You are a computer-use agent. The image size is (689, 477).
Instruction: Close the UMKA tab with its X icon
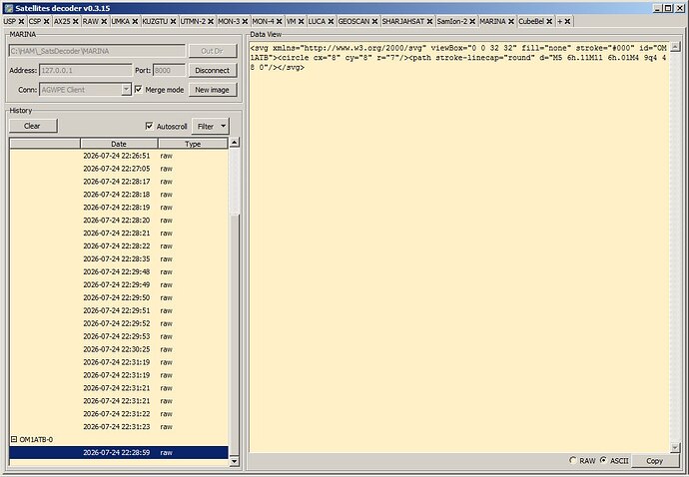tap(135, 22)
